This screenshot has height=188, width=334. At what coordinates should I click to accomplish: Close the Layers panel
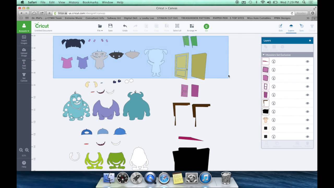click(x=310, y=40)
